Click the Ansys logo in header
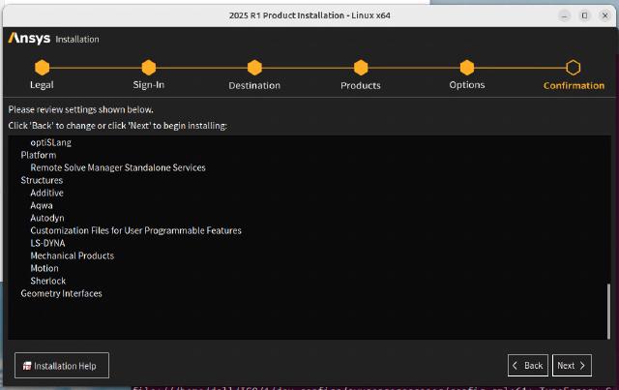The image size is (619, 390). pyautogui.click(x=29, y=39)
